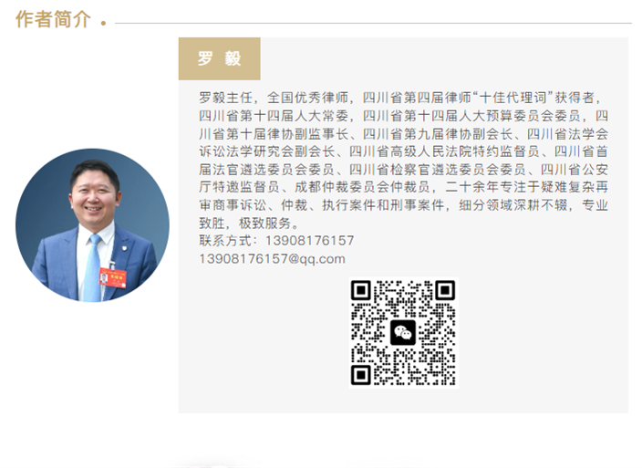Select the gold 罗毅 name tag
This screenshot has width=642, height=468.
click(219, 58)
